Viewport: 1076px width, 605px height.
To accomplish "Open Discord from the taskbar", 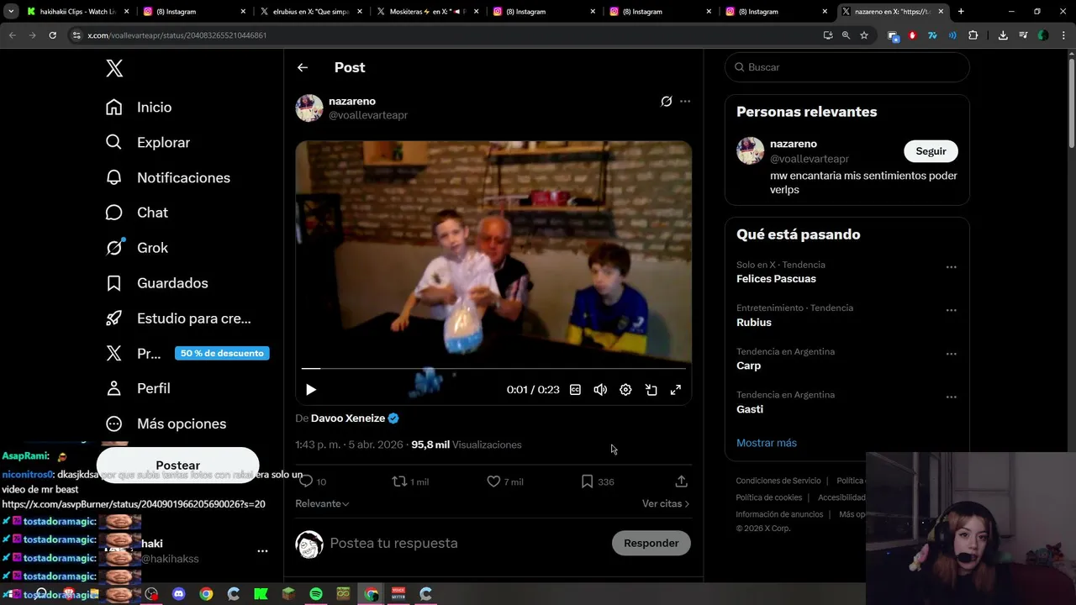I will pos(178,594).
